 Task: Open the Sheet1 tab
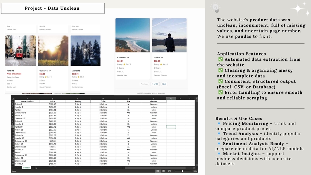click(26, 168)
